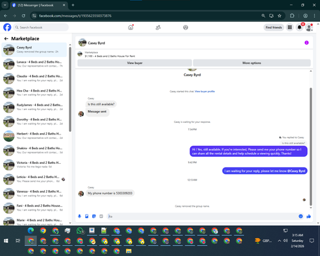Viewport: 320px width, 256px height.
Task: Open the tab search dropdown arrow
Action: pos(4,5)
